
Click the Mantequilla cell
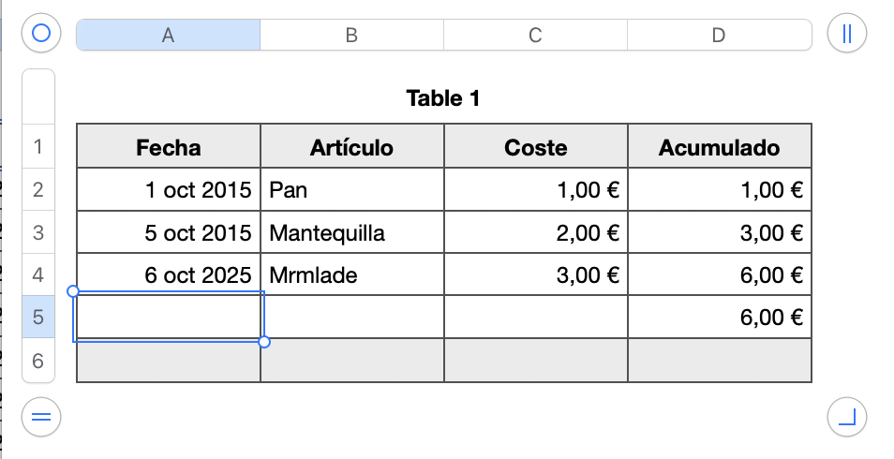(351, 232)
